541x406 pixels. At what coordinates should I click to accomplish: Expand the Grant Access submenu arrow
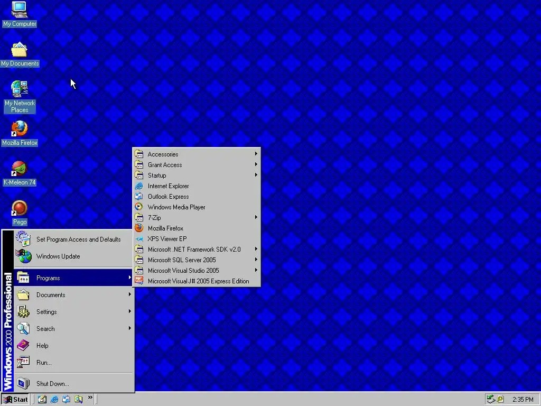click(x=256, y=164)
